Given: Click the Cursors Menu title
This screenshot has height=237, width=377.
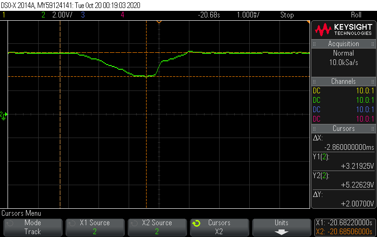Looking at the screenshot, I should click(x=21, y=213).
